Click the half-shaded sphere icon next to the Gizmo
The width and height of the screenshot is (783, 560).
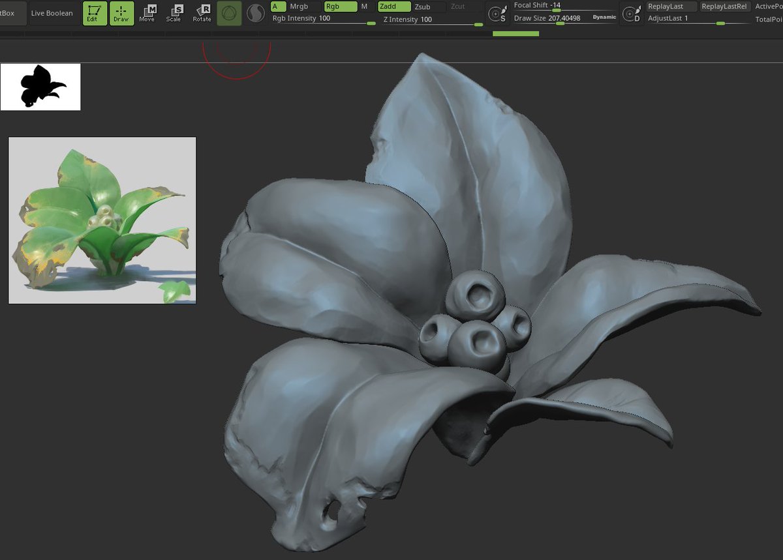[256, 13]
